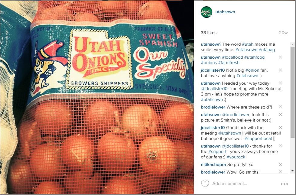296x195 pixels.
Task: Open the three-dot more options menu
Action: pyautogui.click(x=284, y=184)
